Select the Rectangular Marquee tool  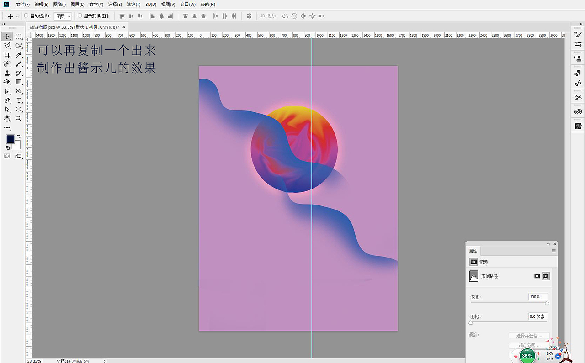(x=19, y=37)
